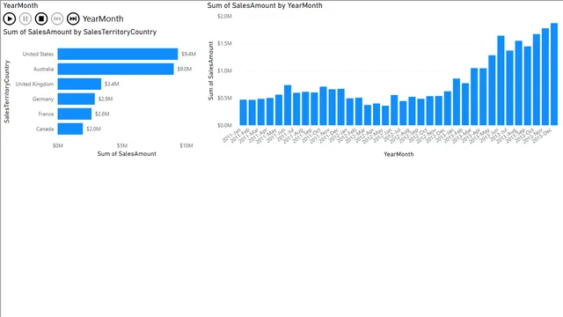Click the tallest column, 2013-Dec
The image size is (563, 317).
pyautogui.click(x=554, y=74)
